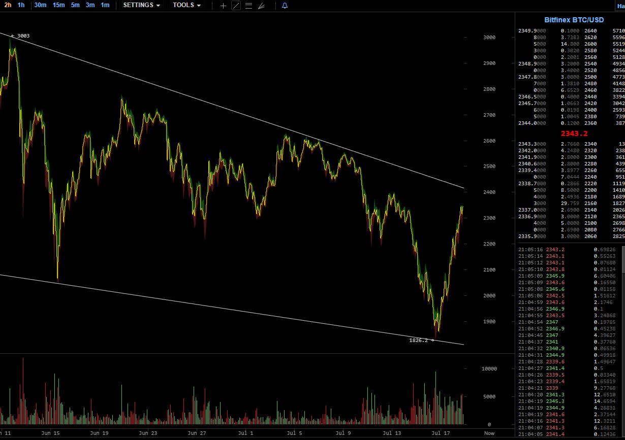Click the 1900 price axis label
Viewport: 625px width, 440px height.
click(x=489, y=322)
